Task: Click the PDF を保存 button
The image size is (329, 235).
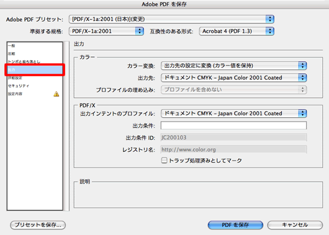Action: [x=235, y=225]
